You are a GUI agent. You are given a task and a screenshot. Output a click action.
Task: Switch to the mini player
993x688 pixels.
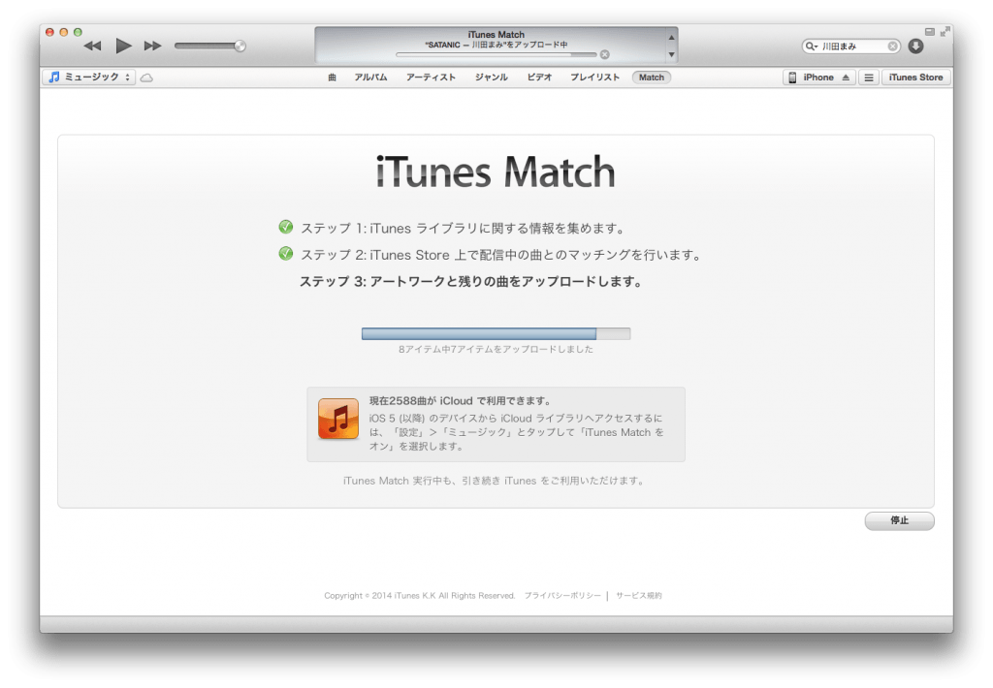click(x=930, y=32)
